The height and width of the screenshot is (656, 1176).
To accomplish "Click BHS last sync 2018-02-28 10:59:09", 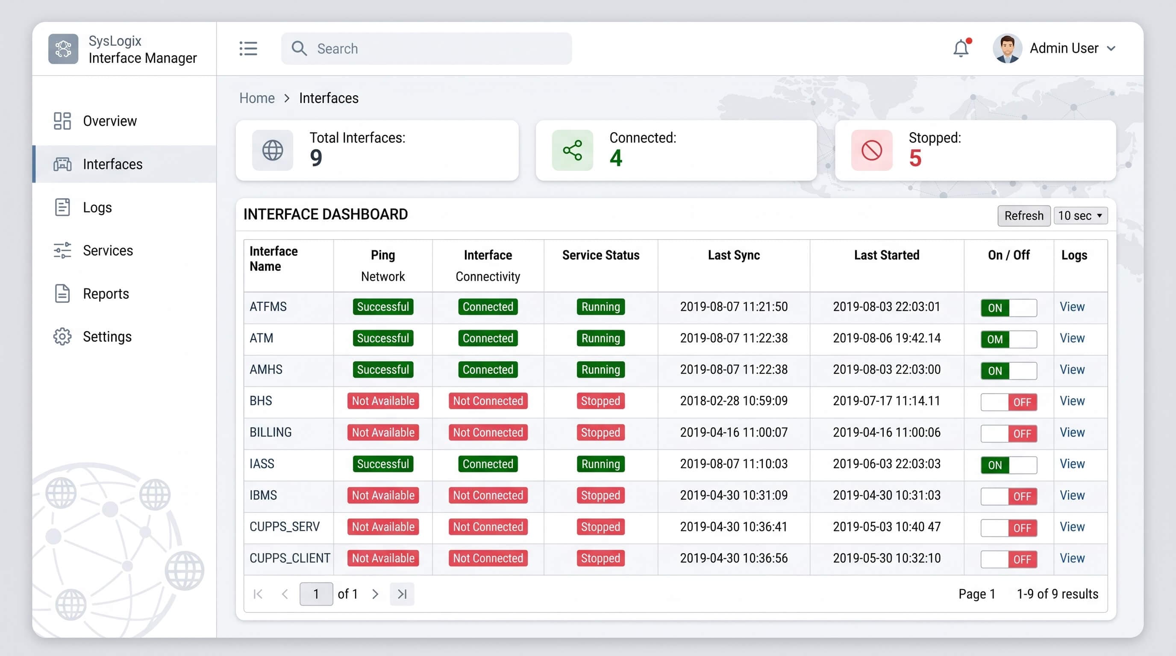I will click(x=734, y=401).
